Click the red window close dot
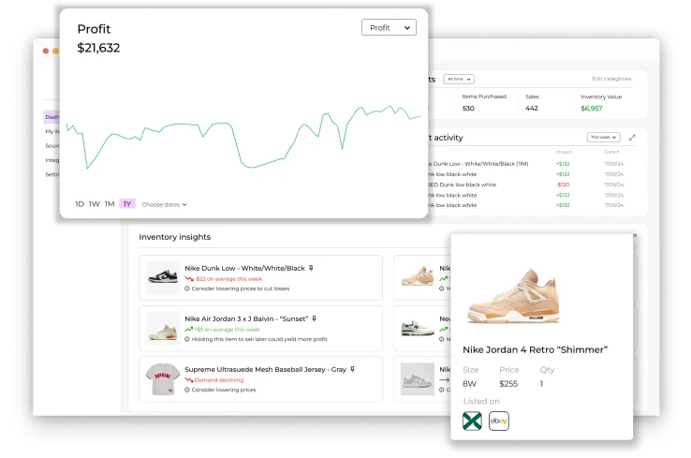Screen dimensions: 691x458 pos(45,51)
